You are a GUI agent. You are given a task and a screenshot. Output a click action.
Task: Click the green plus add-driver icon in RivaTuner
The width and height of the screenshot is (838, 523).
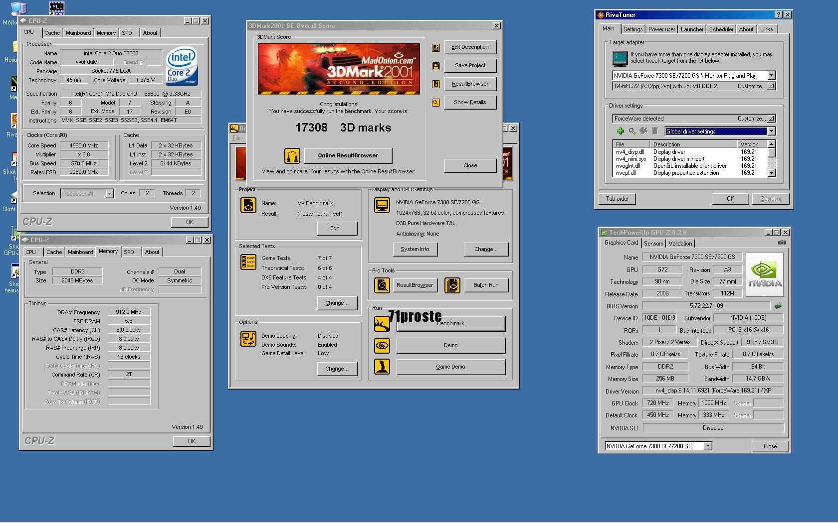tap(621, 131)
